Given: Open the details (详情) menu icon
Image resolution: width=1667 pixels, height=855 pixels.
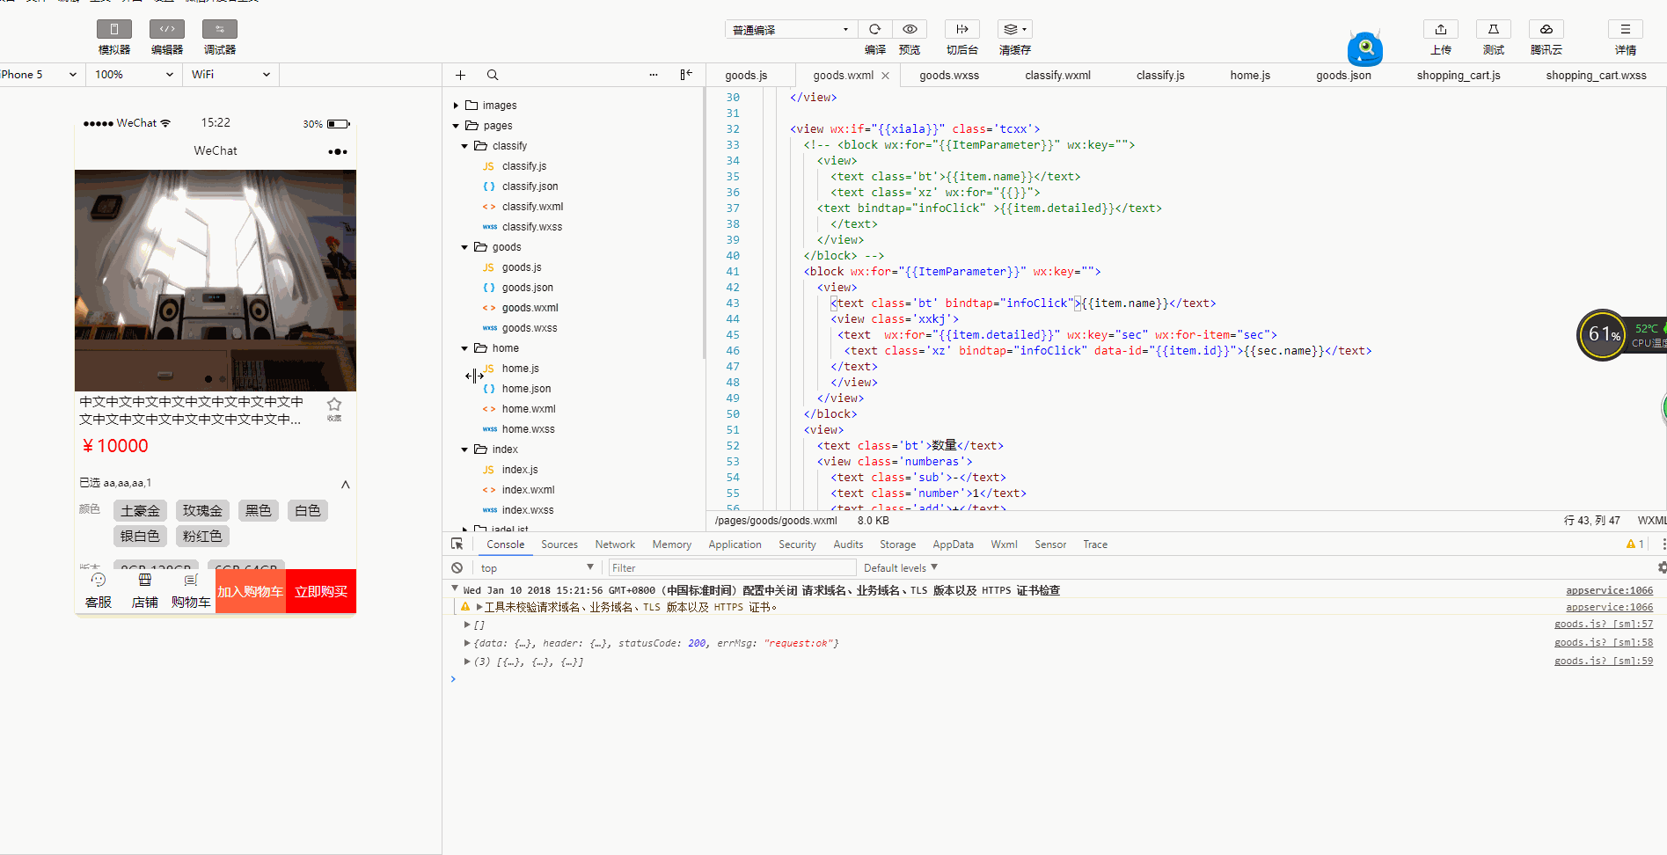Looking at the screenshot, I should pyautogui.click(x=1626, y=29).
